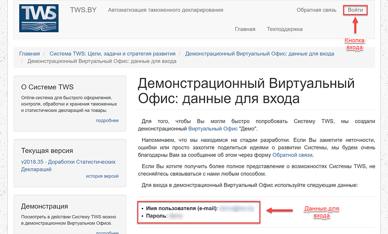Open Обратной связи link in paragraph
388x234 pixels.
[x=293, y=155]
